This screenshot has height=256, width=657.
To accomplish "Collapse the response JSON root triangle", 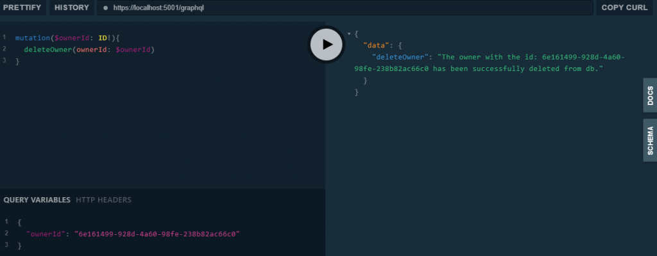I will tap(349, 33).
